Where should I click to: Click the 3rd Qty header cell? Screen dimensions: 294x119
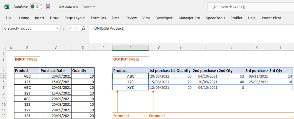coord(281,71)
